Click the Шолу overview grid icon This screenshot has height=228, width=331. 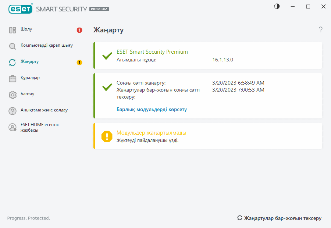pyautogui.click(x=13, y=30)
